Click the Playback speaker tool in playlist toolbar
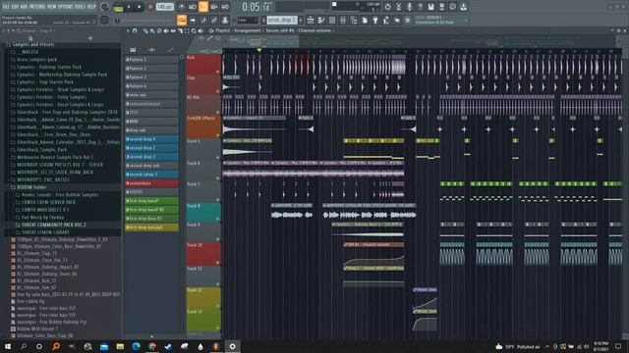 (200, 30)
